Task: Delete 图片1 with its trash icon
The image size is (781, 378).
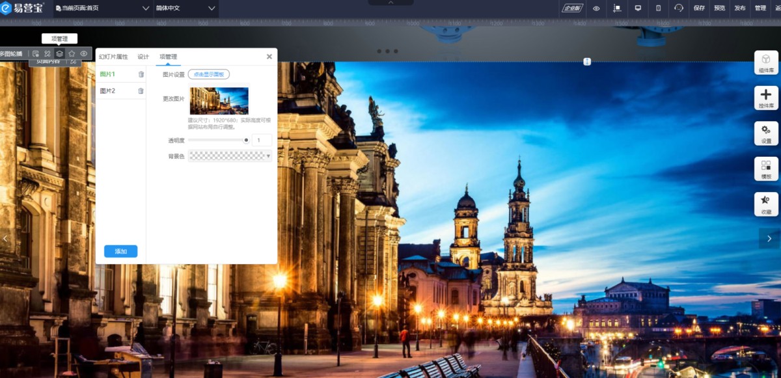Action: (x=141, y=74)
